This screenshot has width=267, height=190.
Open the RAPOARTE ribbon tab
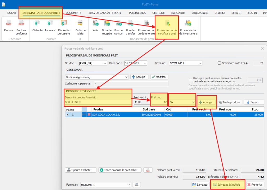coord(178,13)
